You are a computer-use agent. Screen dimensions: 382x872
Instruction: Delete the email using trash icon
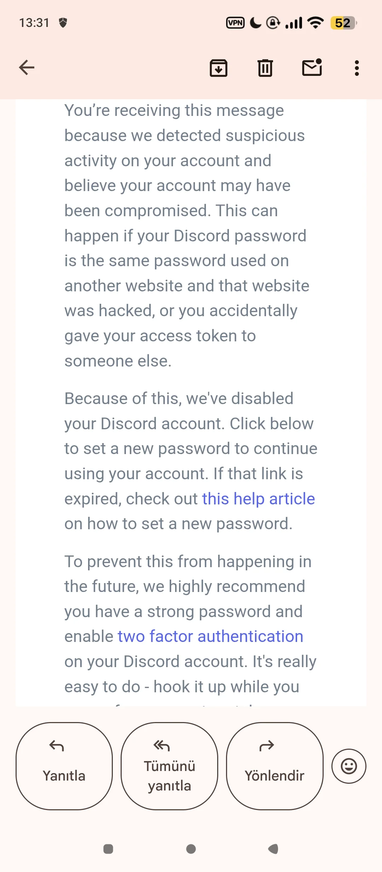tap(265, 68)
